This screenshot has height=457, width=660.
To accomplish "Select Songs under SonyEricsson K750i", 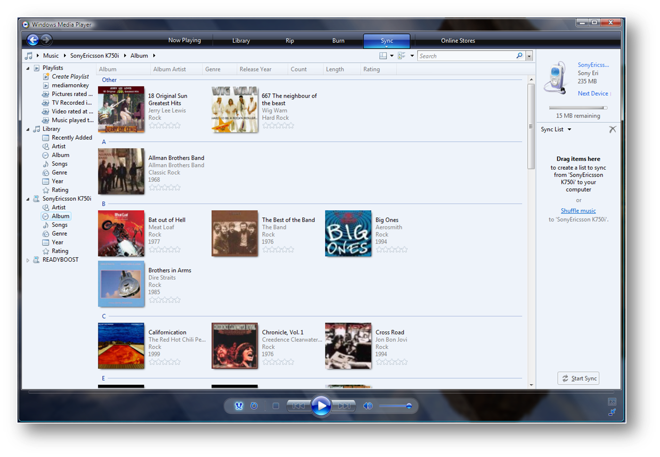I will [x=59, y=225].
